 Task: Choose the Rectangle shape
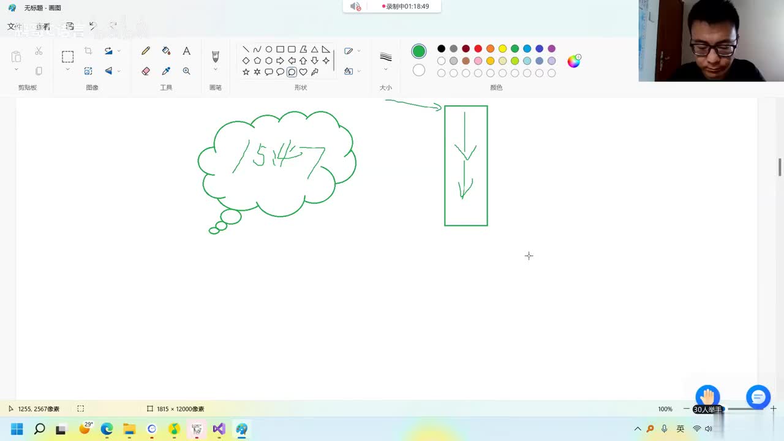point(280,50)
